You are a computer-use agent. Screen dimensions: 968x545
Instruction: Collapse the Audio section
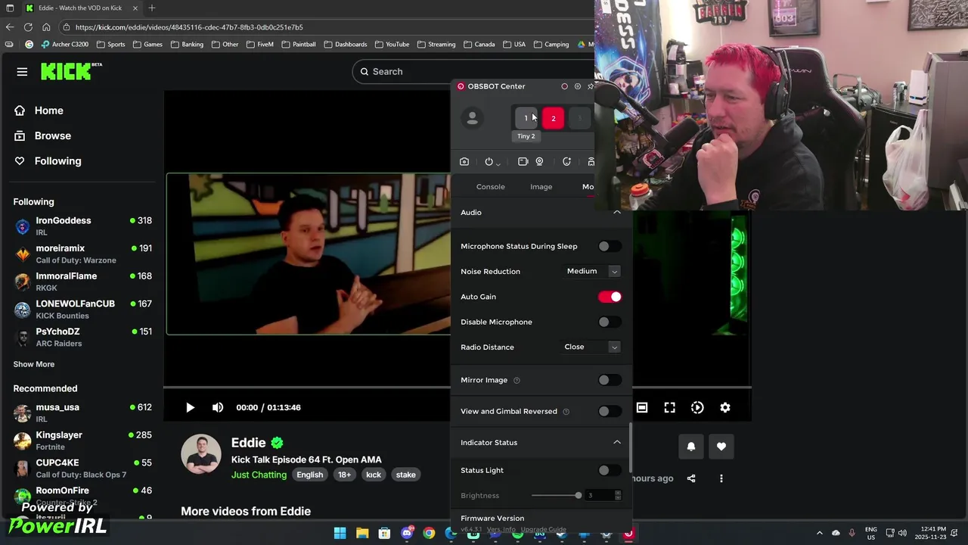[x=617, y=213]
